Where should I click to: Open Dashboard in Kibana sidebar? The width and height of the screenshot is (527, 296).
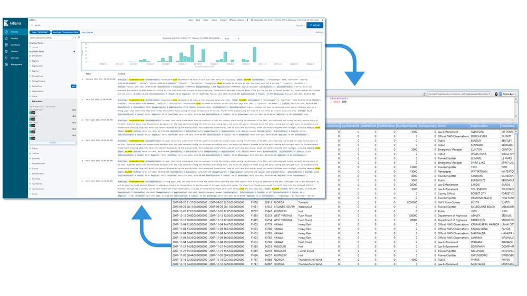coord(15,45)
